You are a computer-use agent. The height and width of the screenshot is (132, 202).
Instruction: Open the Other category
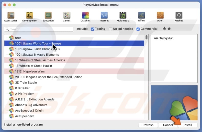(x=160, y=17)
